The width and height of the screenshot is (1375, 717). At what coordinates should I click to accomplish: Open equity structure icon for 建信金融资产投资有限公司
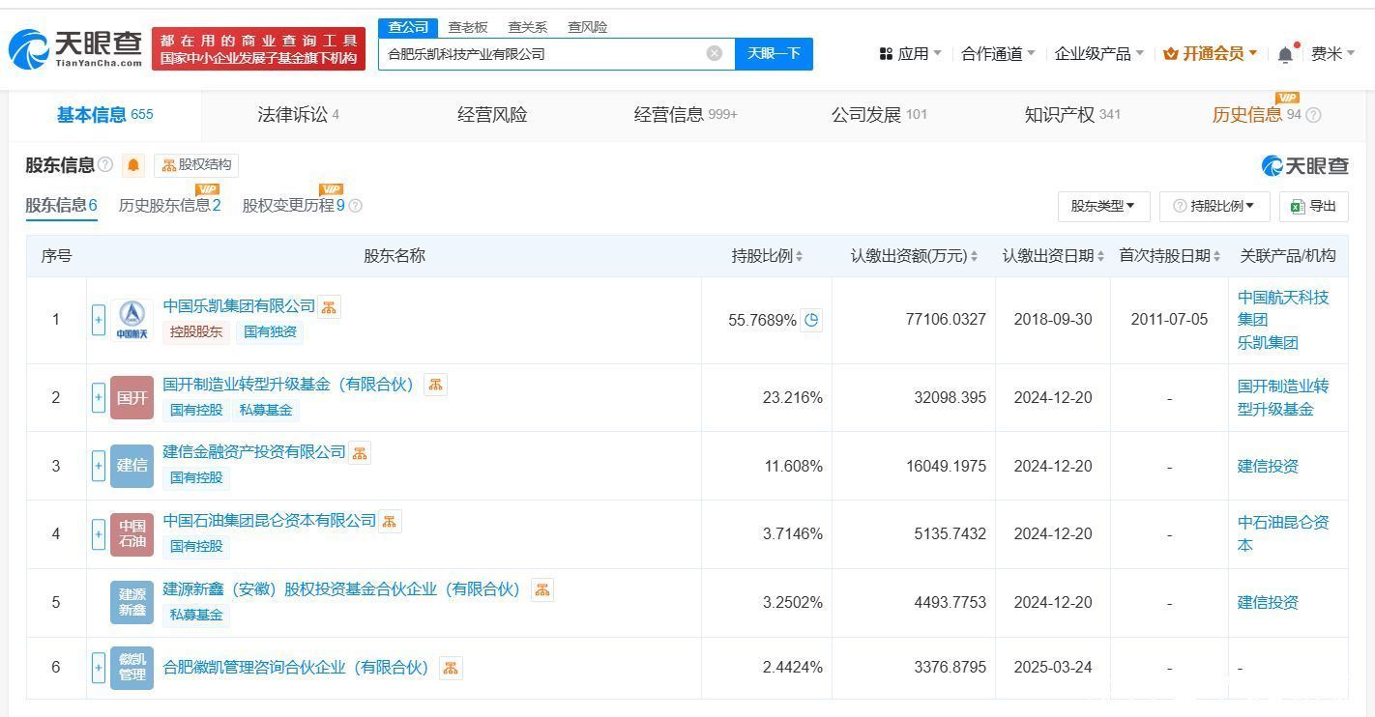(360, 452)
